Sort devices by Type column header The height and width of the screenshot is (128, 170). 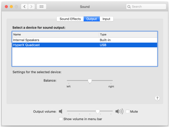(128, 34)
